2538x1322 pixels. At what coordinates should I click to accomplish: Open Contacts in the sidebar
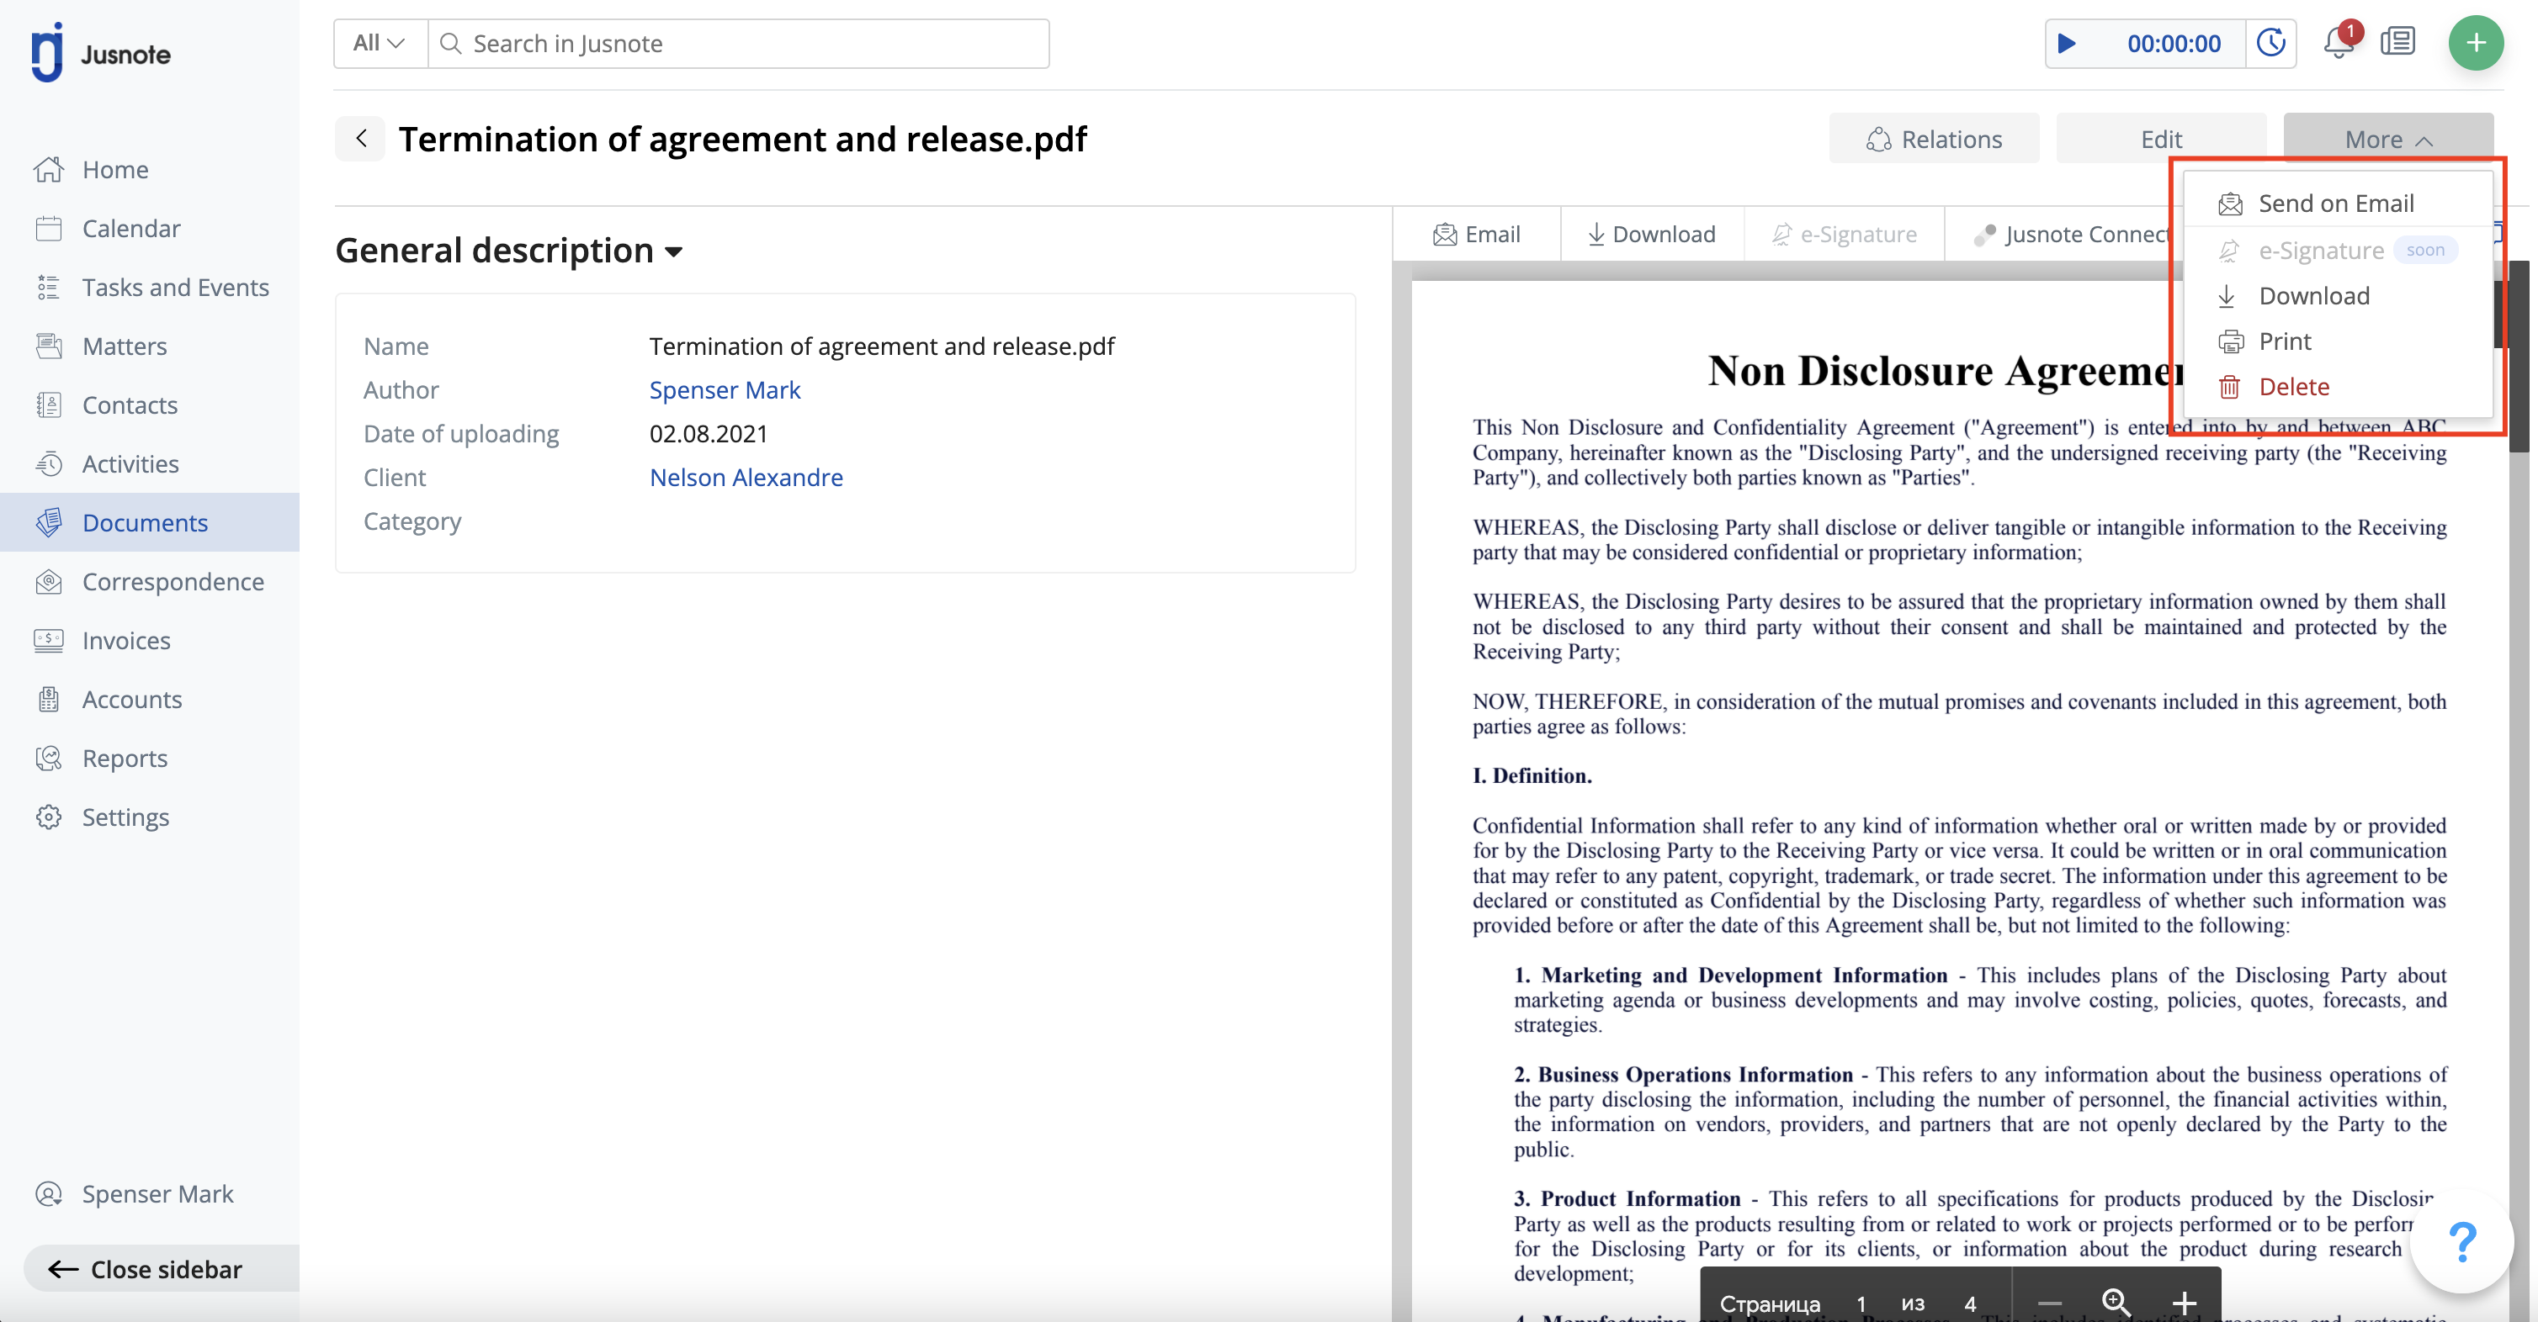(x=129, y=405)
